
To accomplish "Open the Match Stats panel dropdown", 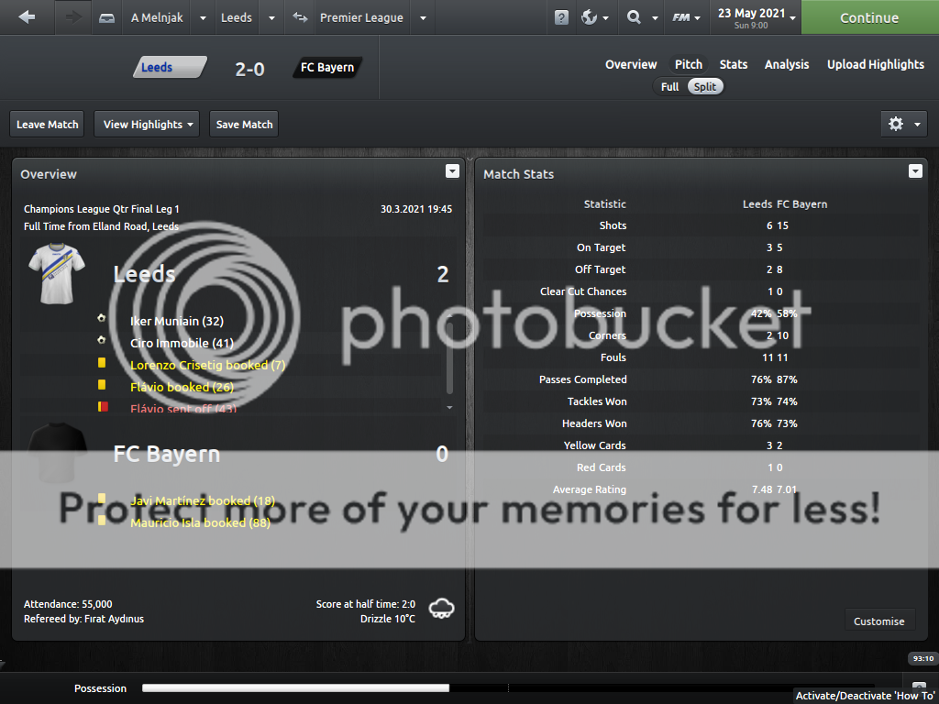I will point(914,171).
